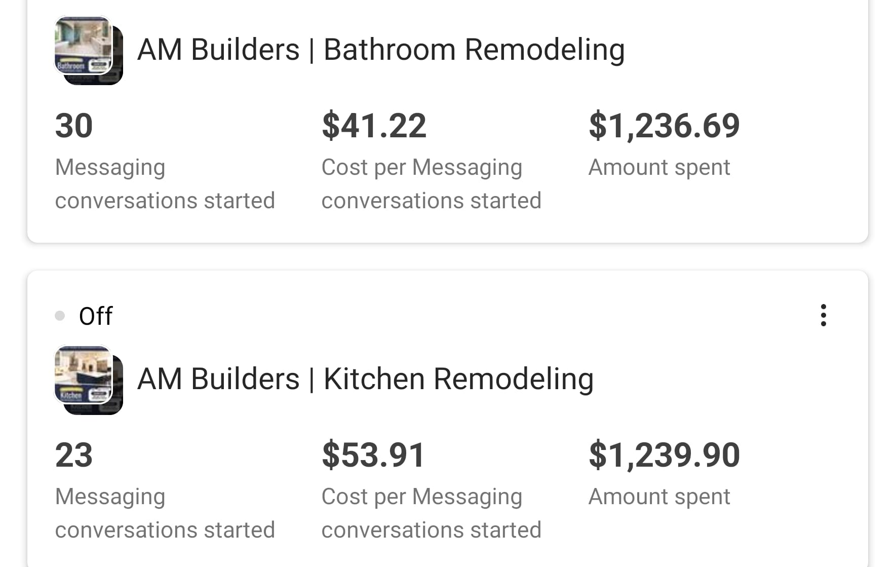Select the $1,236.69 amount spent value

(x=664, y=126)
